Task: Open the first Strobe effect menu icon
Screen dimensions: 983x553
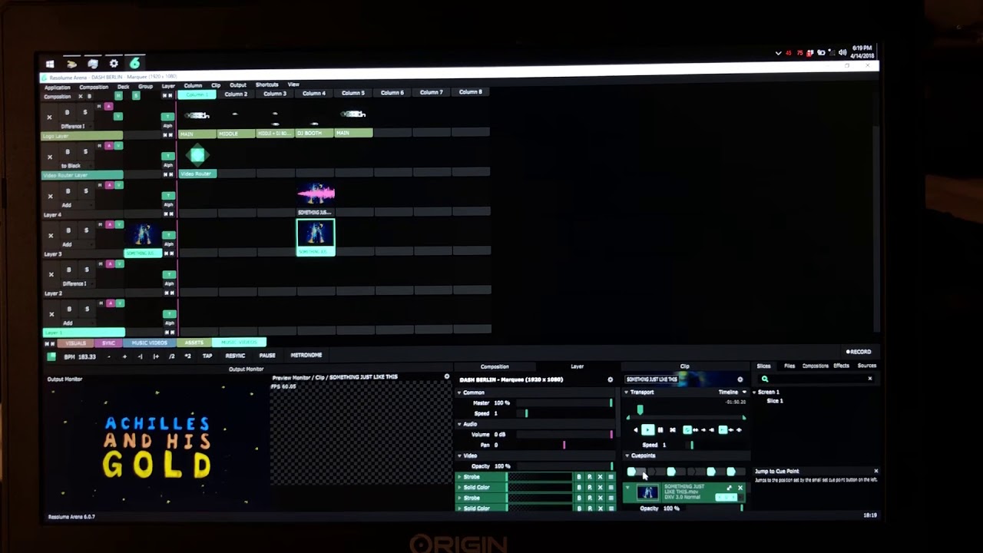Action: pos(611,477)
